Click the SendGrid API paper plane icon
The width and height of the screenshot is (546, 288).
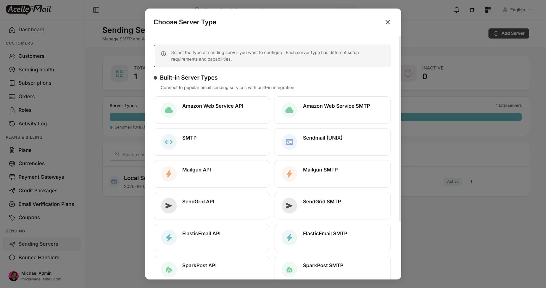169,206
